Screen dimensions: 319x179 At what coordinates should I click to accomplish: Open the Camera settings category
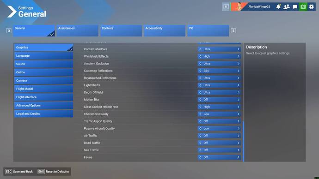(43, 81)
